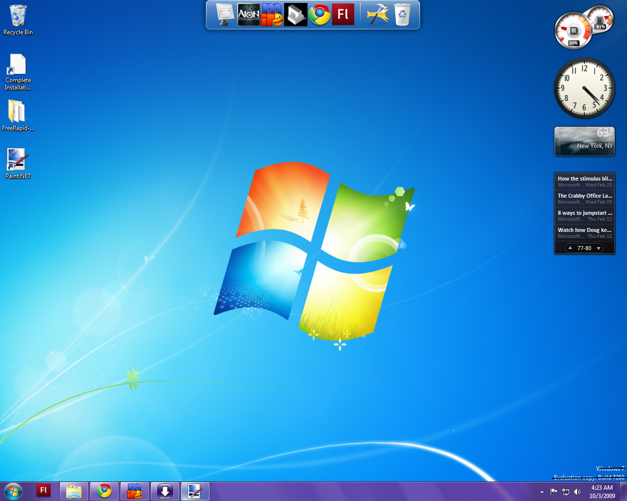Screen dimensions: 627x501
Task: Open the volume speaker tray icon
Action: click(x=577, y=492)
